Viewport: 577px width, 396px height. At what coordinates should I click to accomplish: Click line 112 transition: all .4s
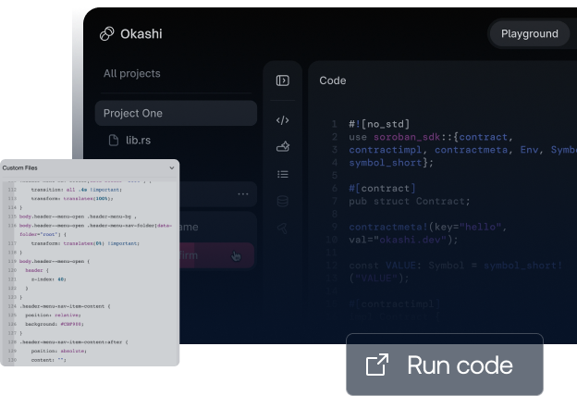(76, 190)
